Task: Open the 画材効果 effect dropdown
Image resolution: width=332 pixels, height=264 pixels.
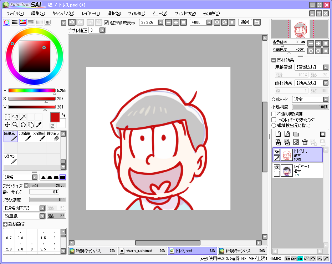Action: coord(326,83)
